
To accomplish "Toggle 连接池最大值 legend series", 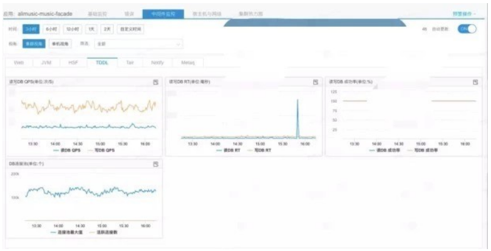I will [66, 233].
